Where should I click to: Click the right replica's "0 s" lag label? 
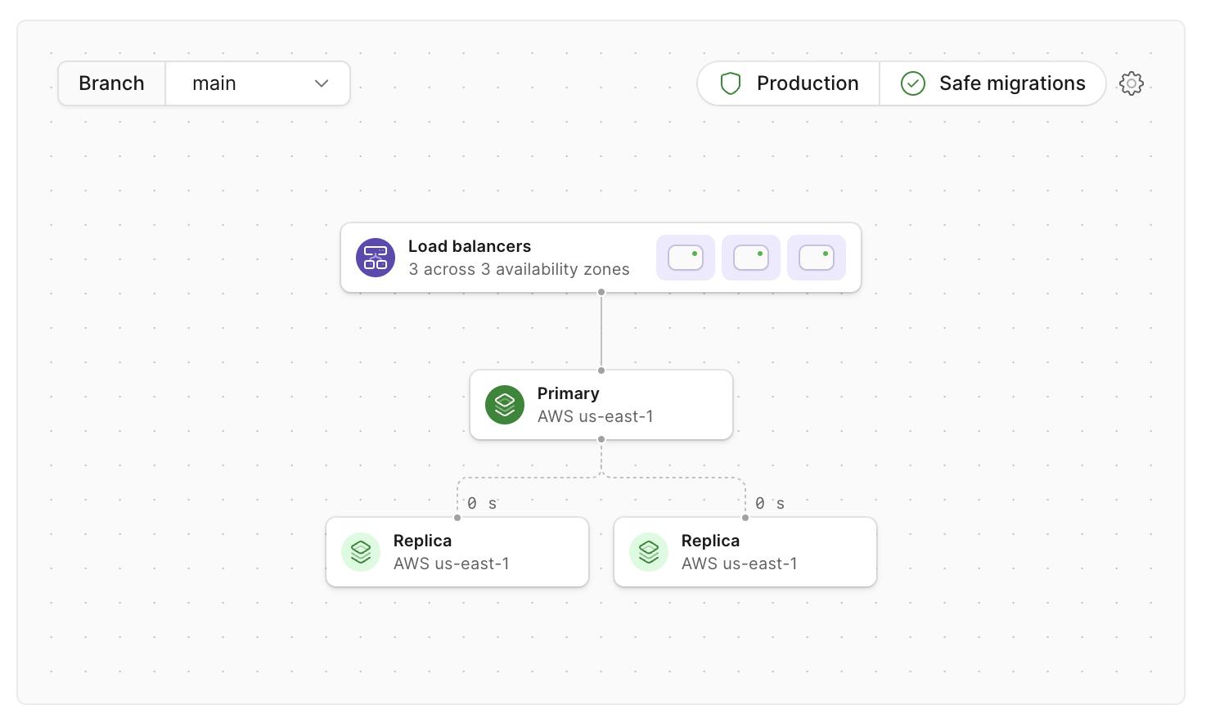[770, 504]
